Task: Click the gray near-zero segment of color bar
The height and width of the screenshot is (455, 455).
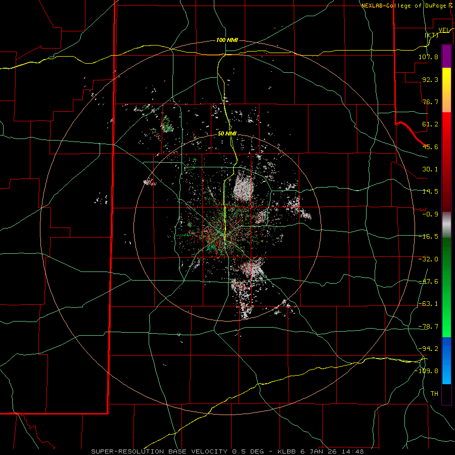Action: click(446, 225)
